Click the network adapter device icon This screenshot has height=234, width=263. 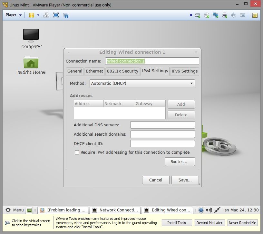click(216, 15)
